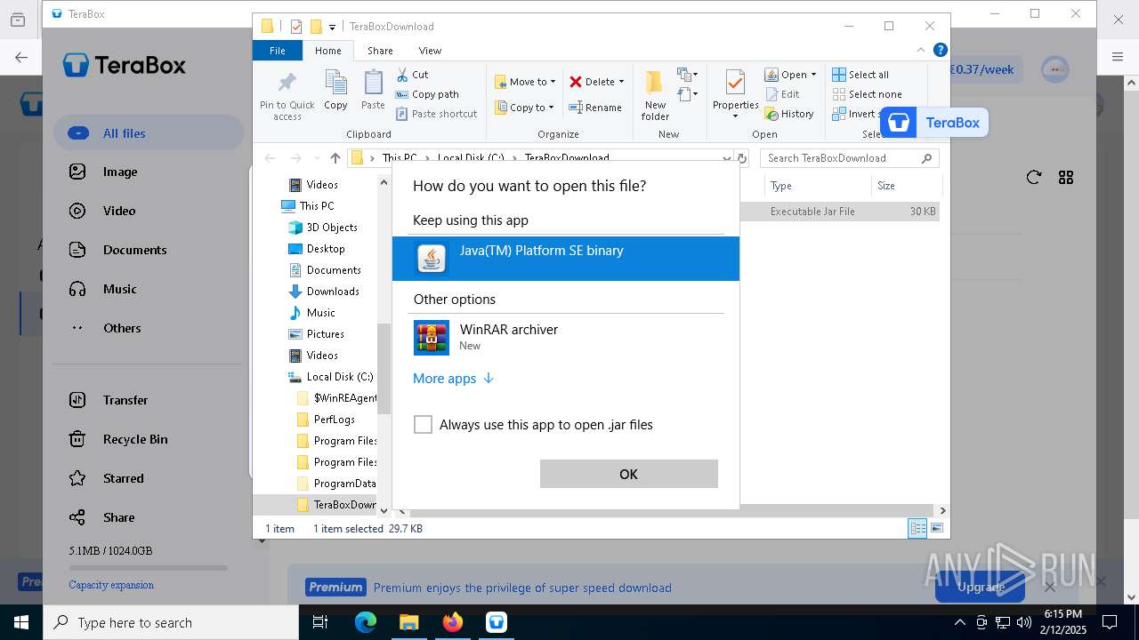Click the TeraBox Upgrade button

[x=981, y=587]
